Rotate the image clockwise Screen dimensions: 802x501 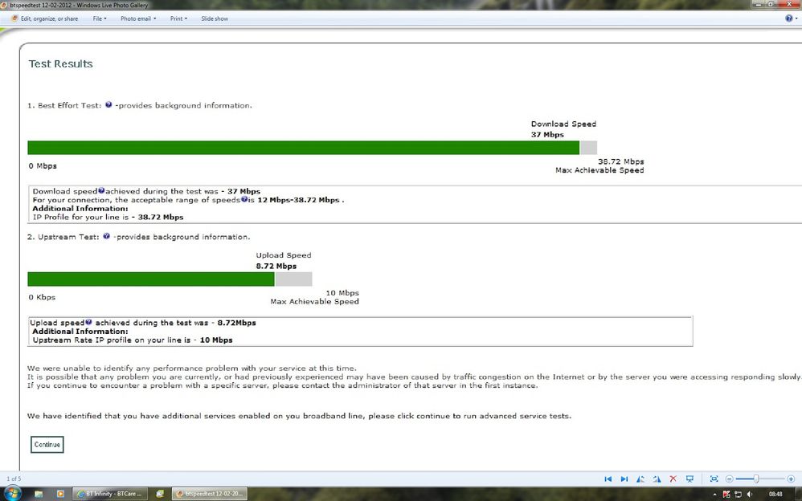click(x=656, y=479)
